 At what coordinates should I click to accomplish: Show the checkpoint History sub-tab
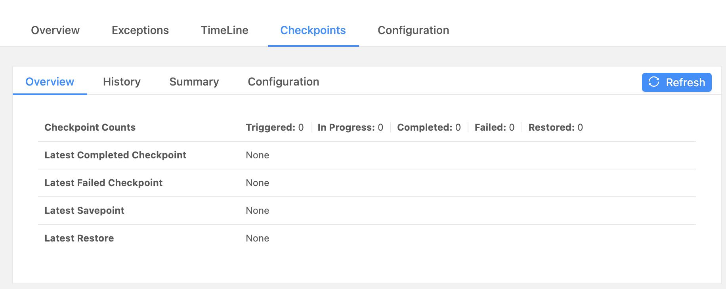122,82
